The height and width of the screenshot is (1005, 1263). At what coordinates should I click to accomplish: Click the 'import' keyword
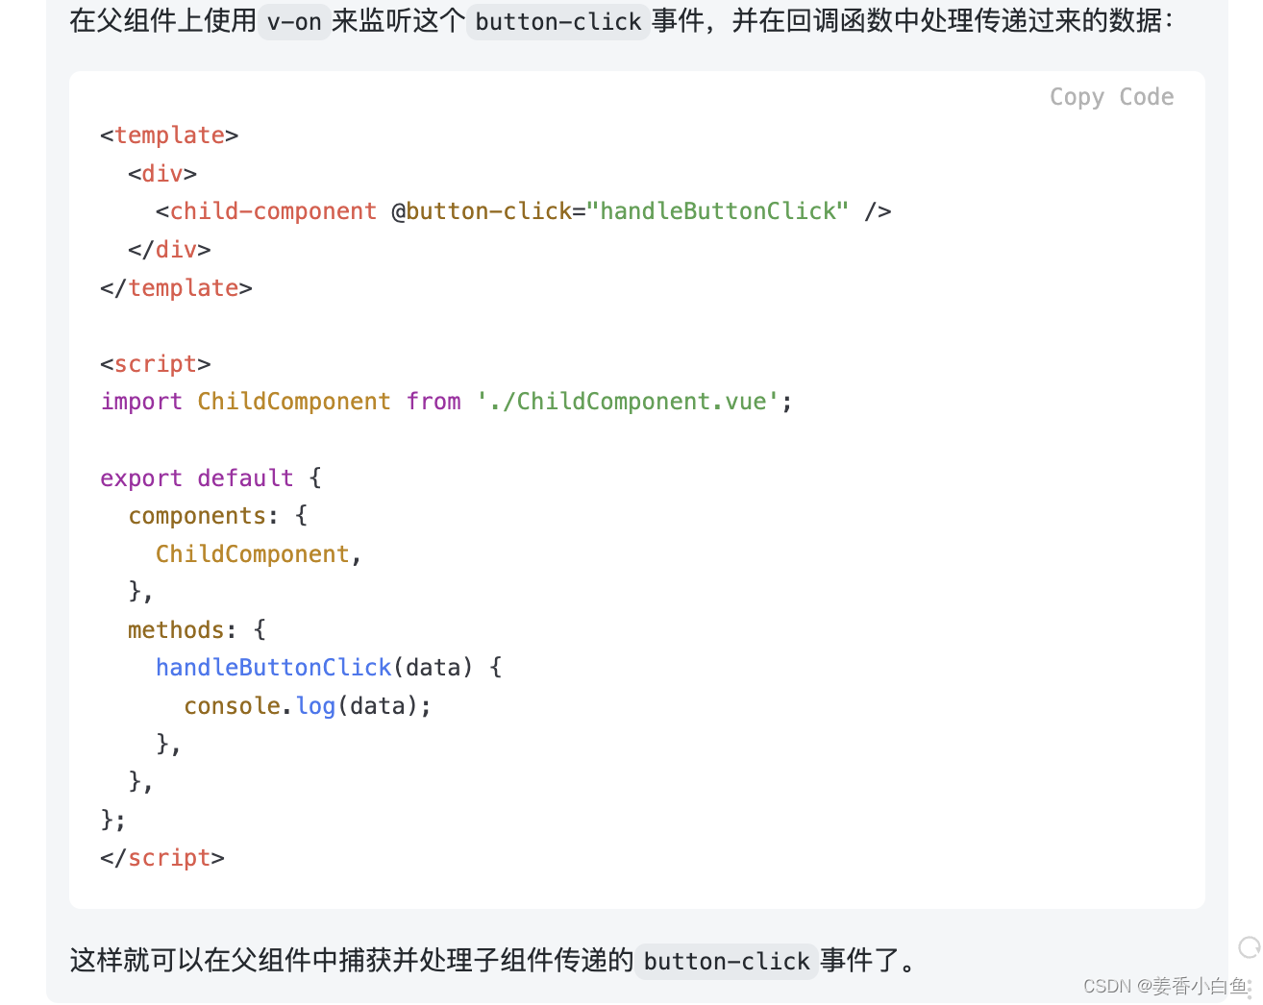click(x=141, y=402)
